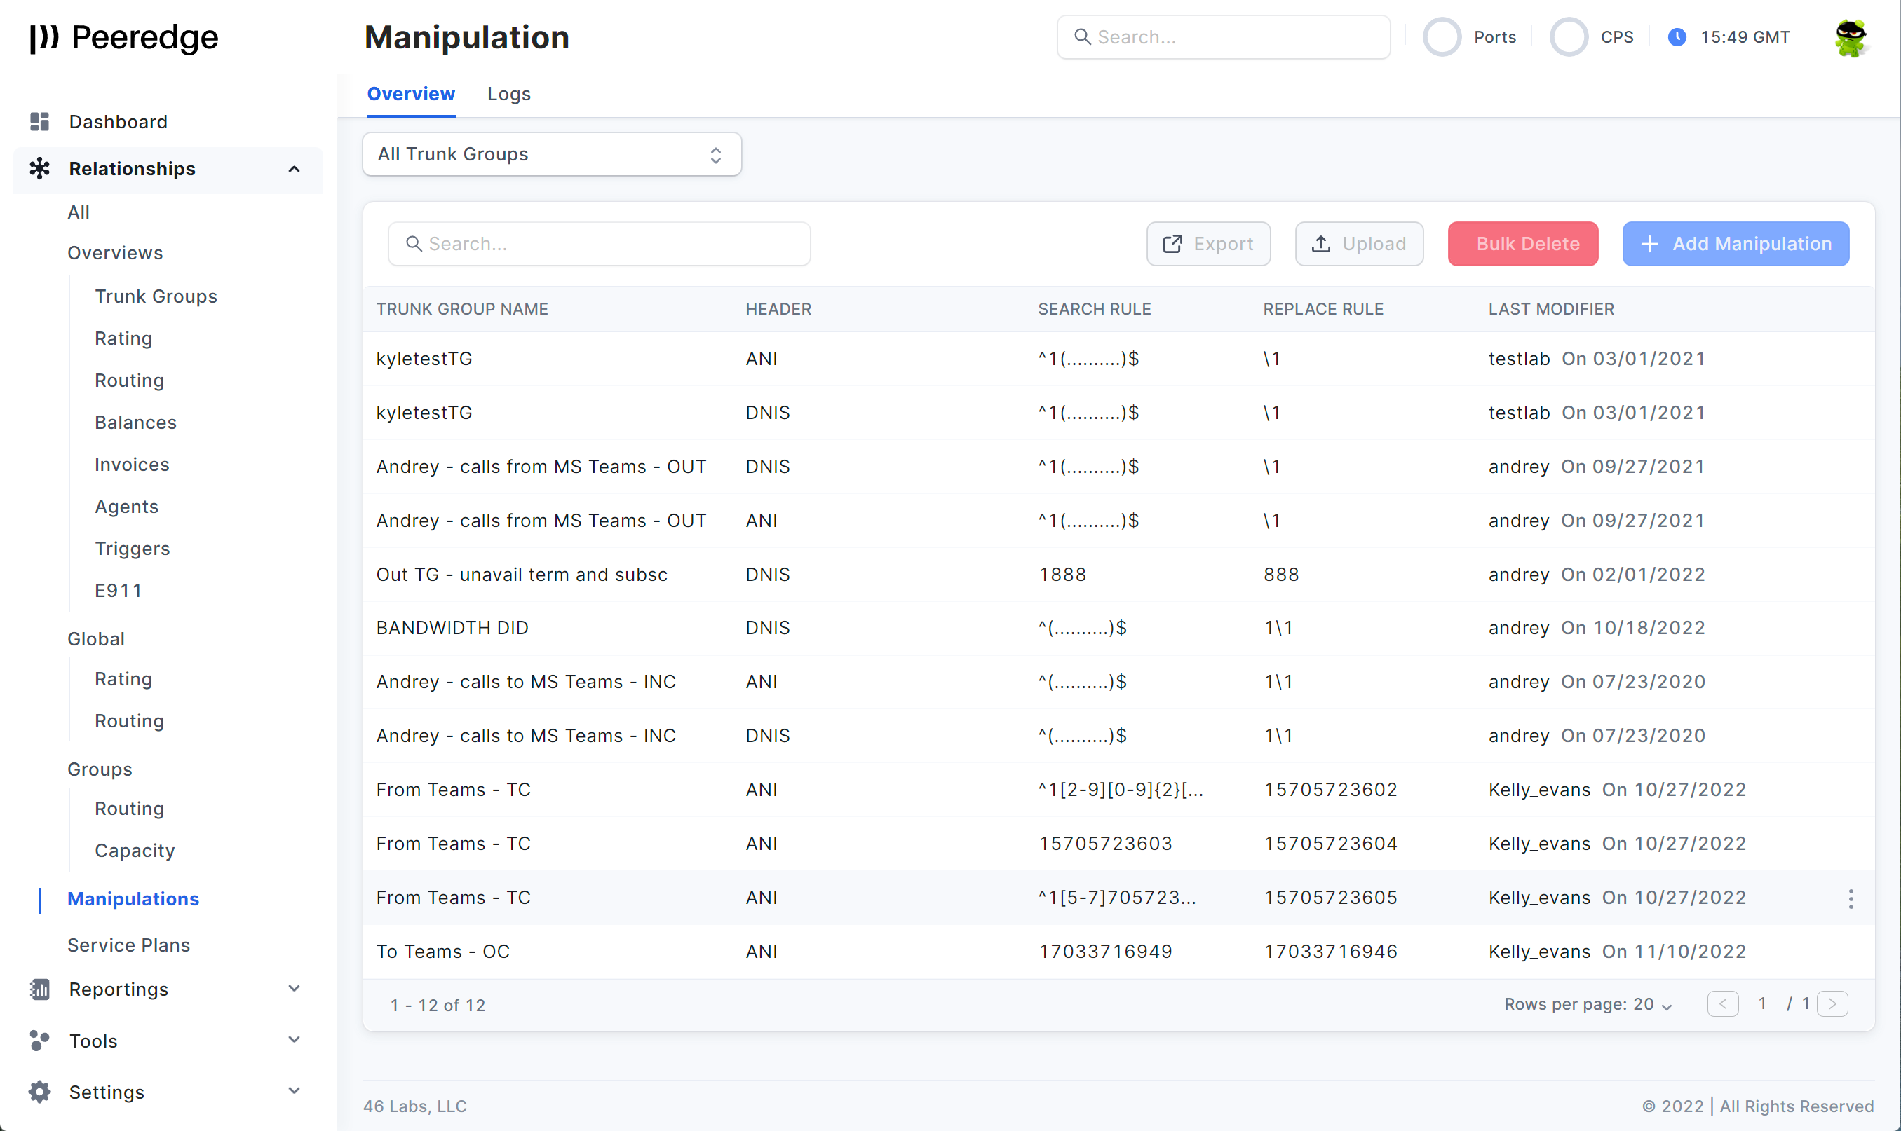Screen dimensions: 1901x1131
Task: Switch to the Logs tab
Action: [x=508, y=94]
